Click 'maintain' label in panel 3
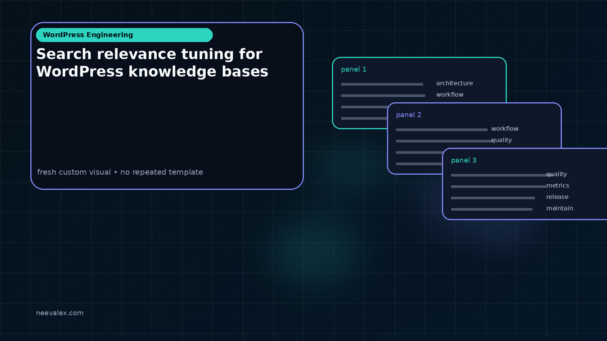 (x=560, y=208)
